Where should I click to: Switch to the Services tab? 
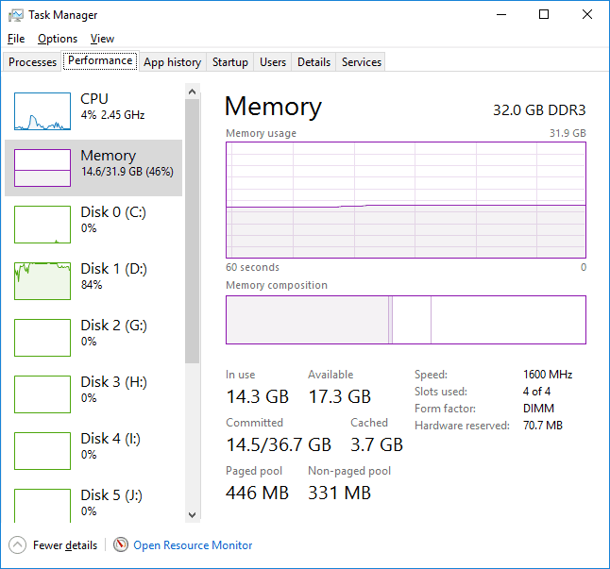pyautogui.click(x=362, y=62)
